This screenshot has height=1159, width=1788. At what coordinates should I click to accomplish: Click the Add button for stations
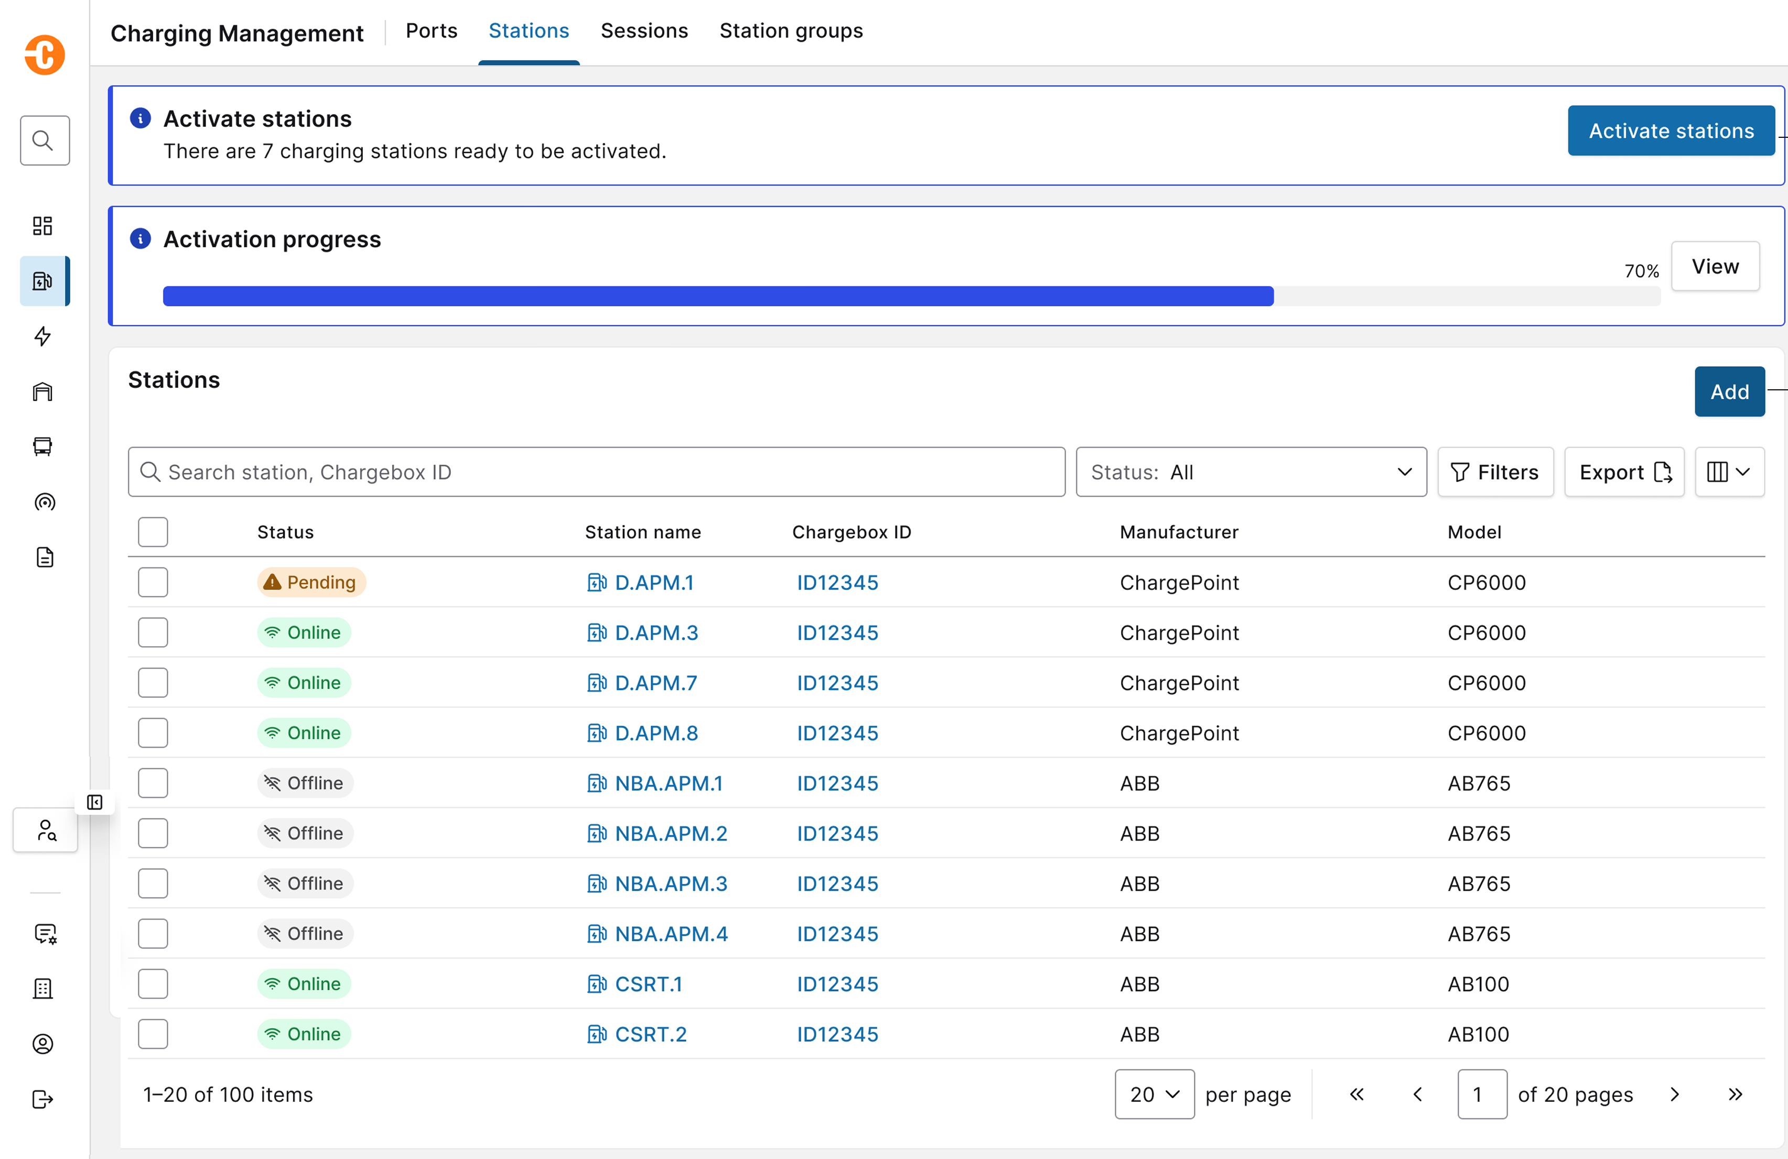(1729, 392)
